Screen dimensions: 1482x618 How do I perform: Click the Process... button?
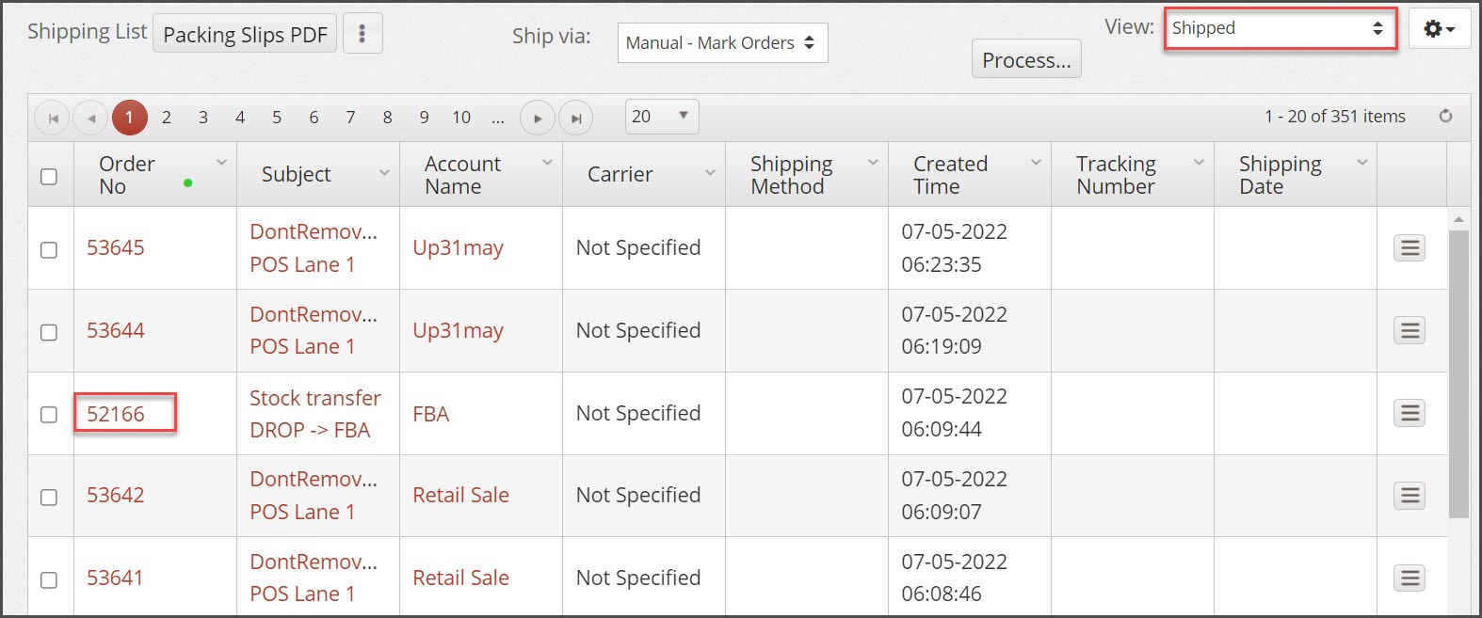pos(1026,59)
